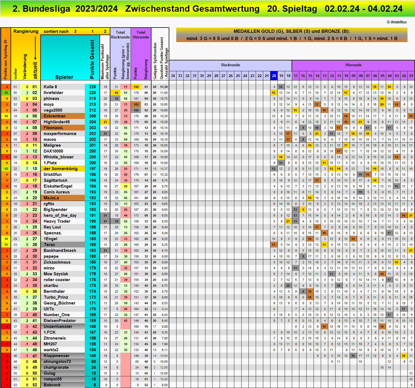
Task: Select player Heavy Trader
Action: [57, 221]
